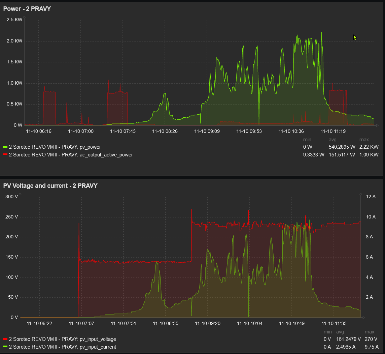The height and width of the screenshot is (354, 385).
Task: Click the red color swatch beside ac_output_active_power
Action: [x=5, y=155]
